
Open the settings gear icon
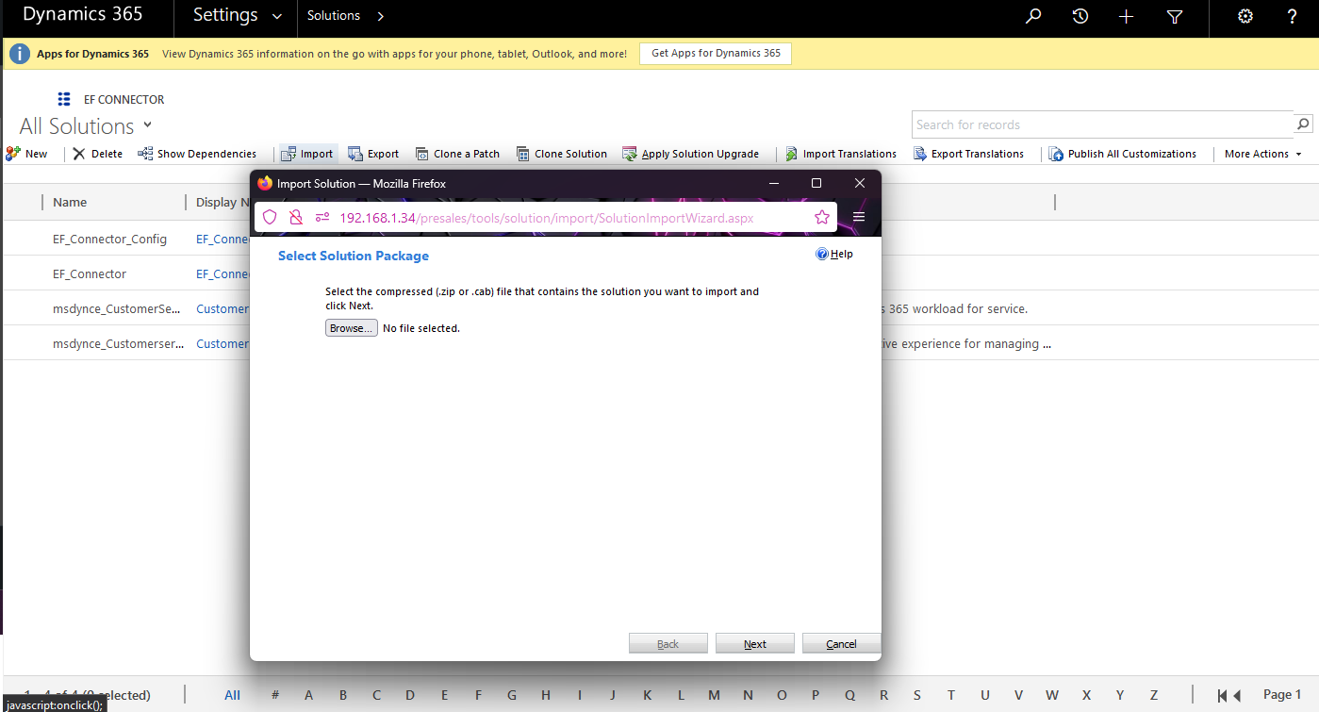pyautogui.click(x=1245, y=16)
